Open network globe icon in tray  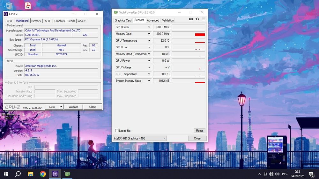(x=271, y=174)
